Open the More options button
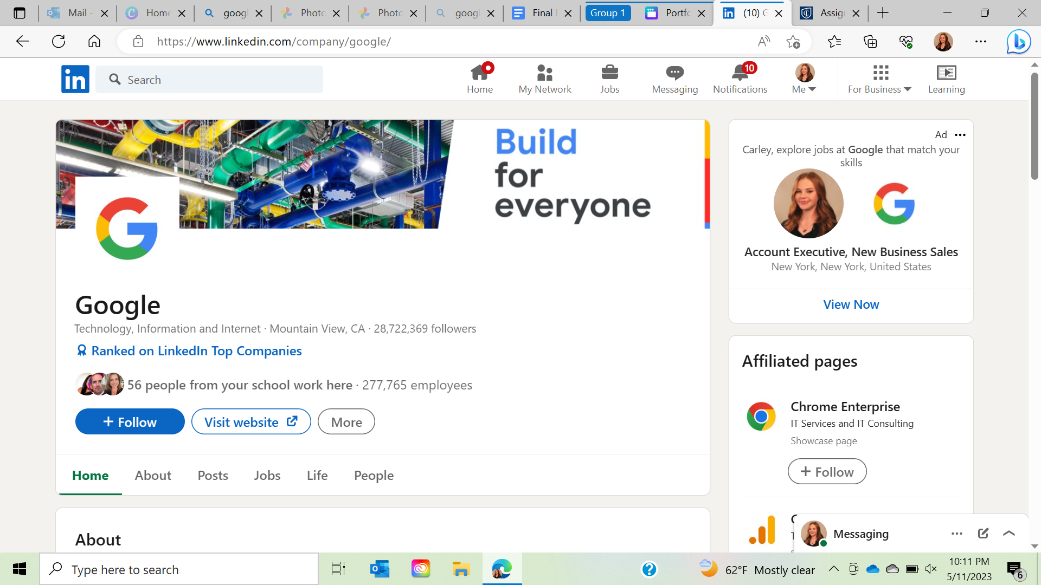This screenshot has height=585, width=1041. [x=346, y=421]
